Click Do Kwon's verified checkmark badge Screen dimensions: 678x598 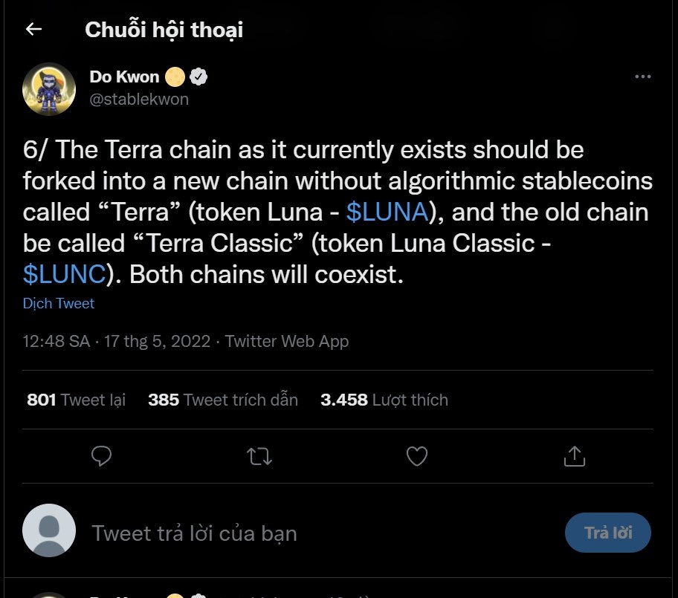tap(196, 75)
